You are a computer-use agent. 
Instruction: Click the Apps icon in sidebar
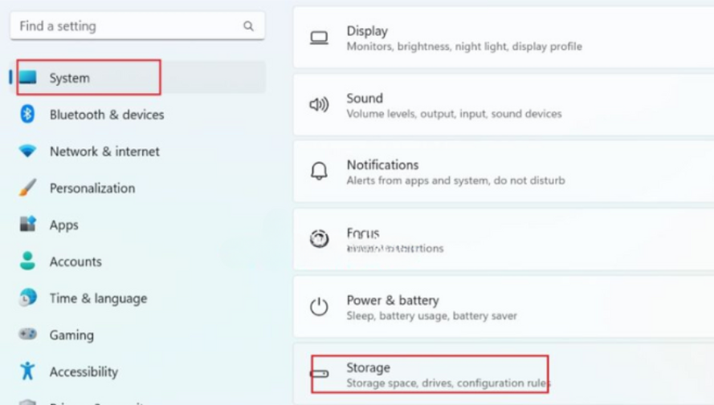27,224
